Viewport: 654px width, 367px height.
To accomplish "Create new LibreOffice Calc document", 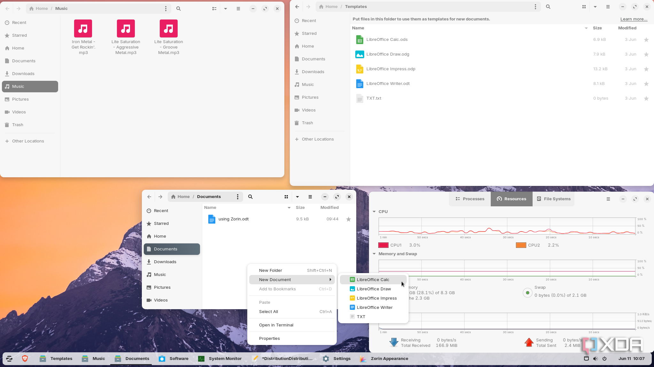I will pos(373,280).
